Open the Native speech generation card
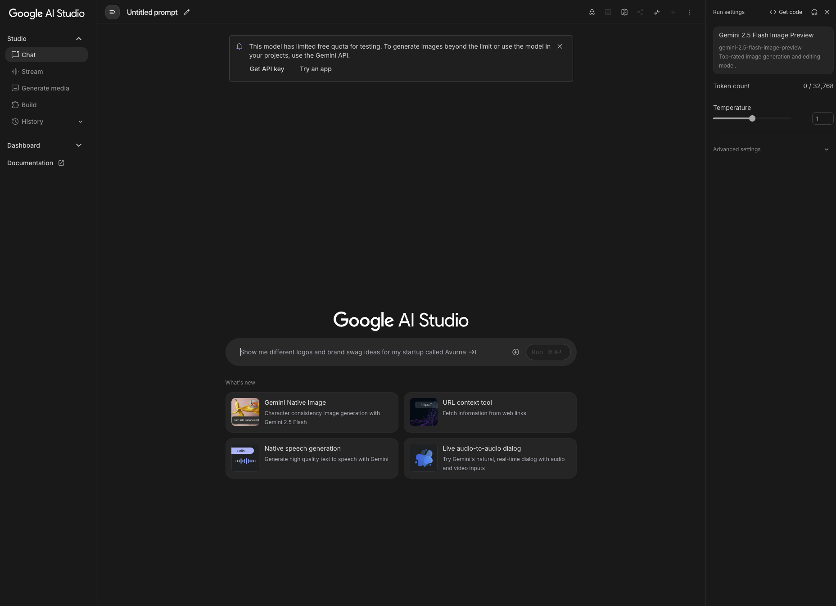Screen dimensions: 836x606 312,458
